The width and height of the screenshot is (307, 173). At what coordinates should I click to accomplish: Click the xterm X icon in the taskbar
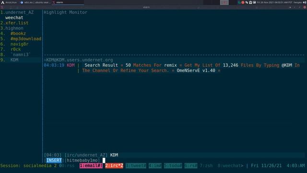click(53, 2)
